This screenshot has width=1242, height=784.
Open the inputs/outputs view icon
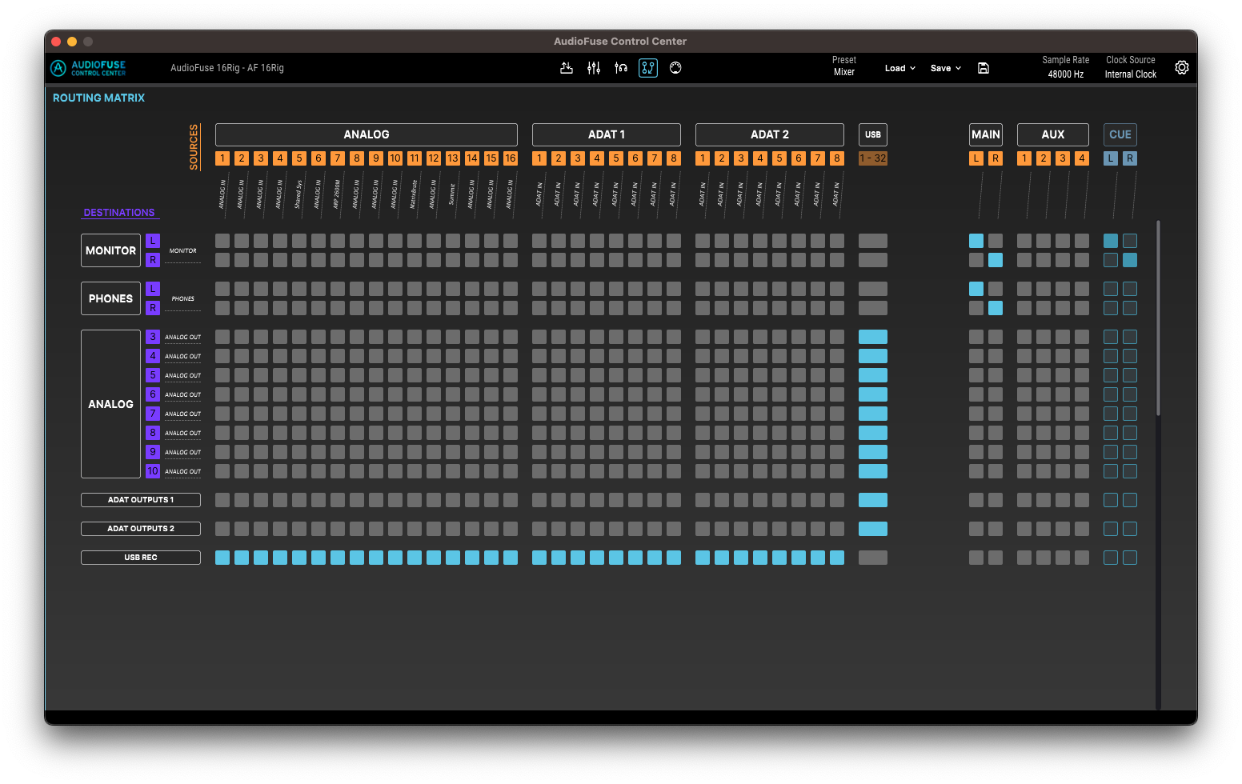tap(567, 68)
